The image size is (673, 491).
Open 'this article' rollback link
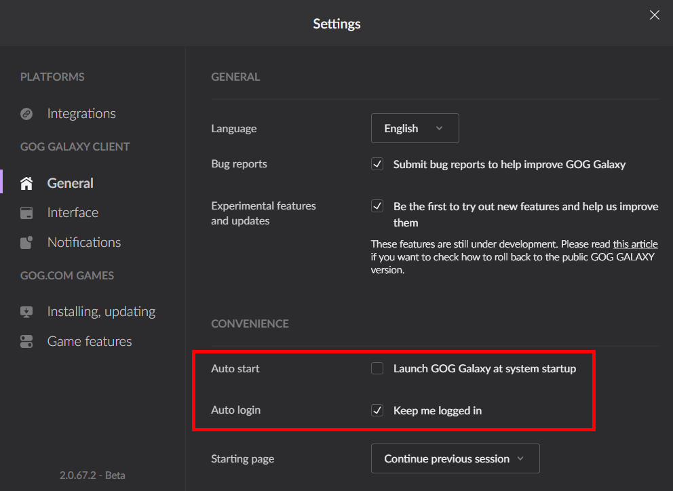click(x=635, y=244)
